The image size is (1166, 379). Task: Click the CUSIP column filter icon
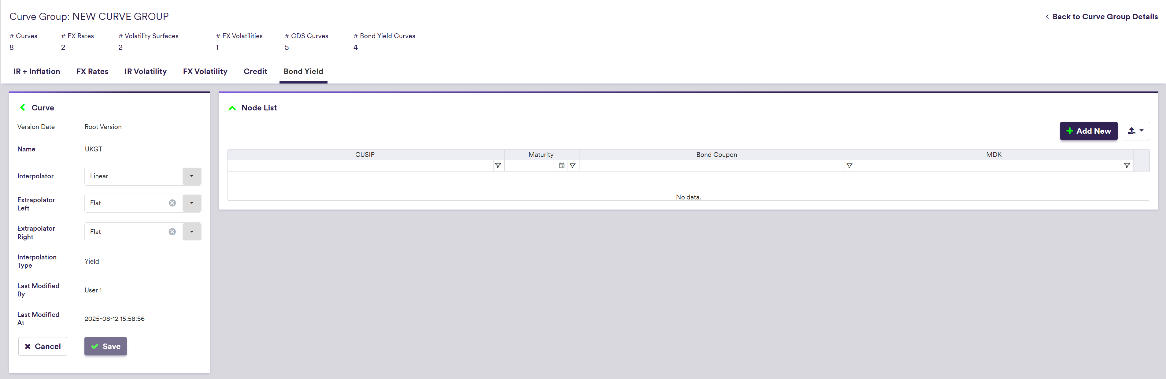(498, 166)
